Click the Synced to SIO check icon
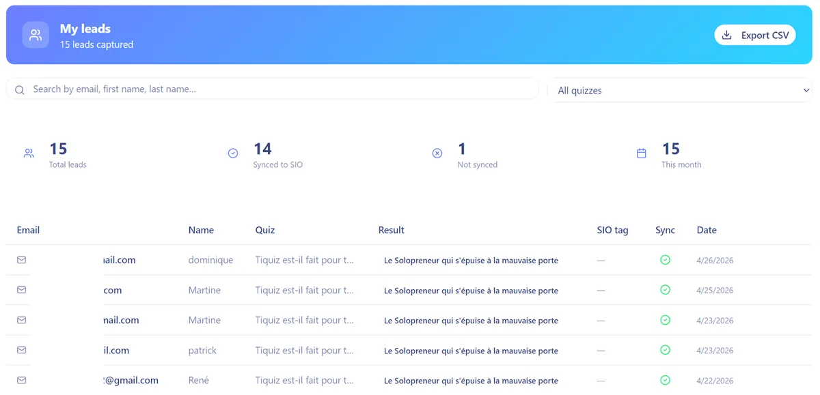The height and width of the screenshot is (395, 820). click(x=233, y=153)
